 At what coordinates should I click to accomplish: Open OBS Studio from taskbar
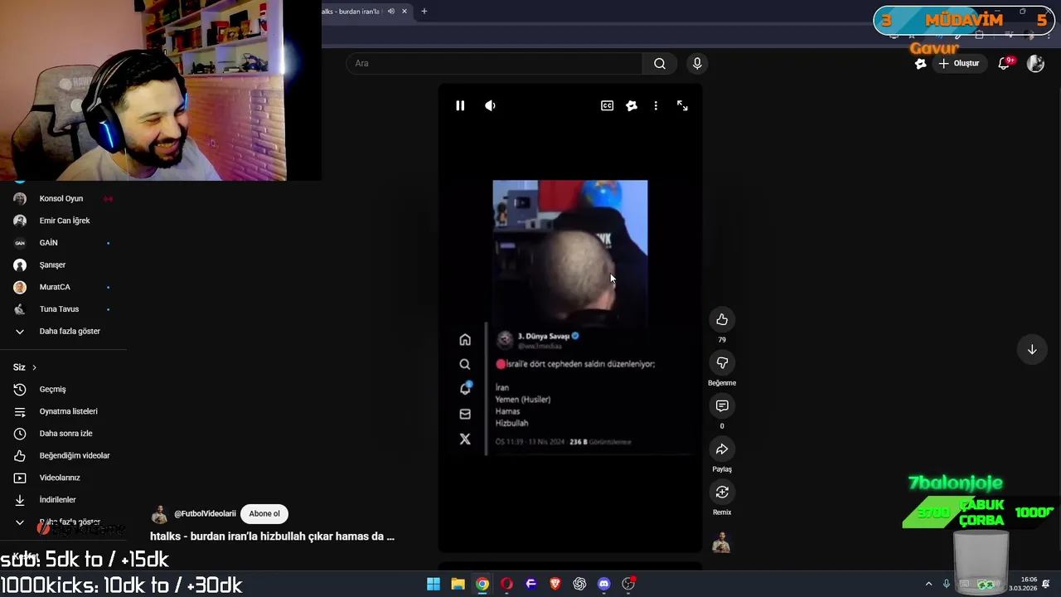click(x=628, y=584)
